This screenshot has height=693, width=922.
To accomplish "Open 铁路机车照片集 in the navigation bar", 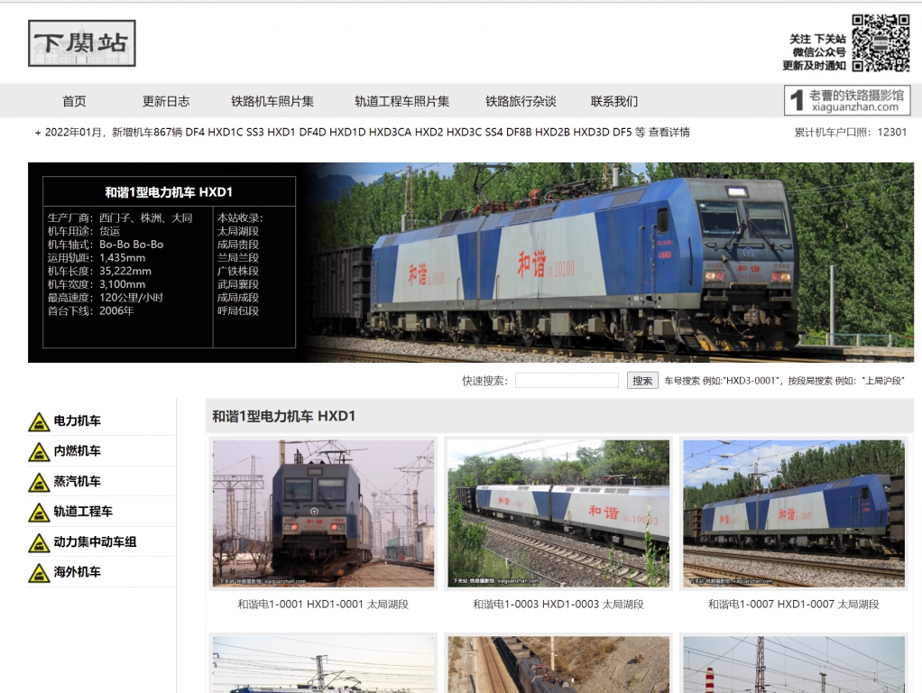I will (272, 101).
